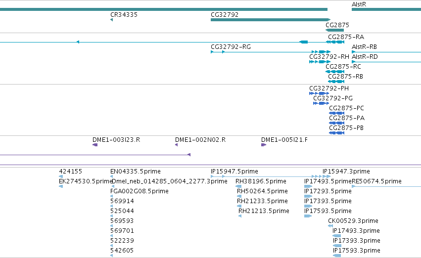This screenshot has width=421, height=258.
Task: Select the CG32792-RG transcript glyph
Action: (x=271, y=52)
